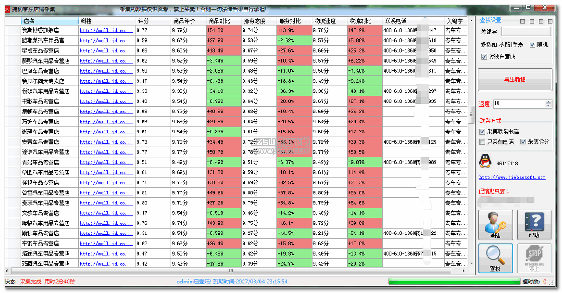Open the link for 奥斯博睿旗舰店
This screenshot has width=562, height=293.
[106, 30]
